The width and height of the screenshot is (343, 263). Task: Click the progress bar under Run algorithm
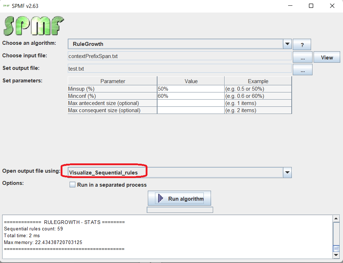pyautogui.click(x=180, y=210)
